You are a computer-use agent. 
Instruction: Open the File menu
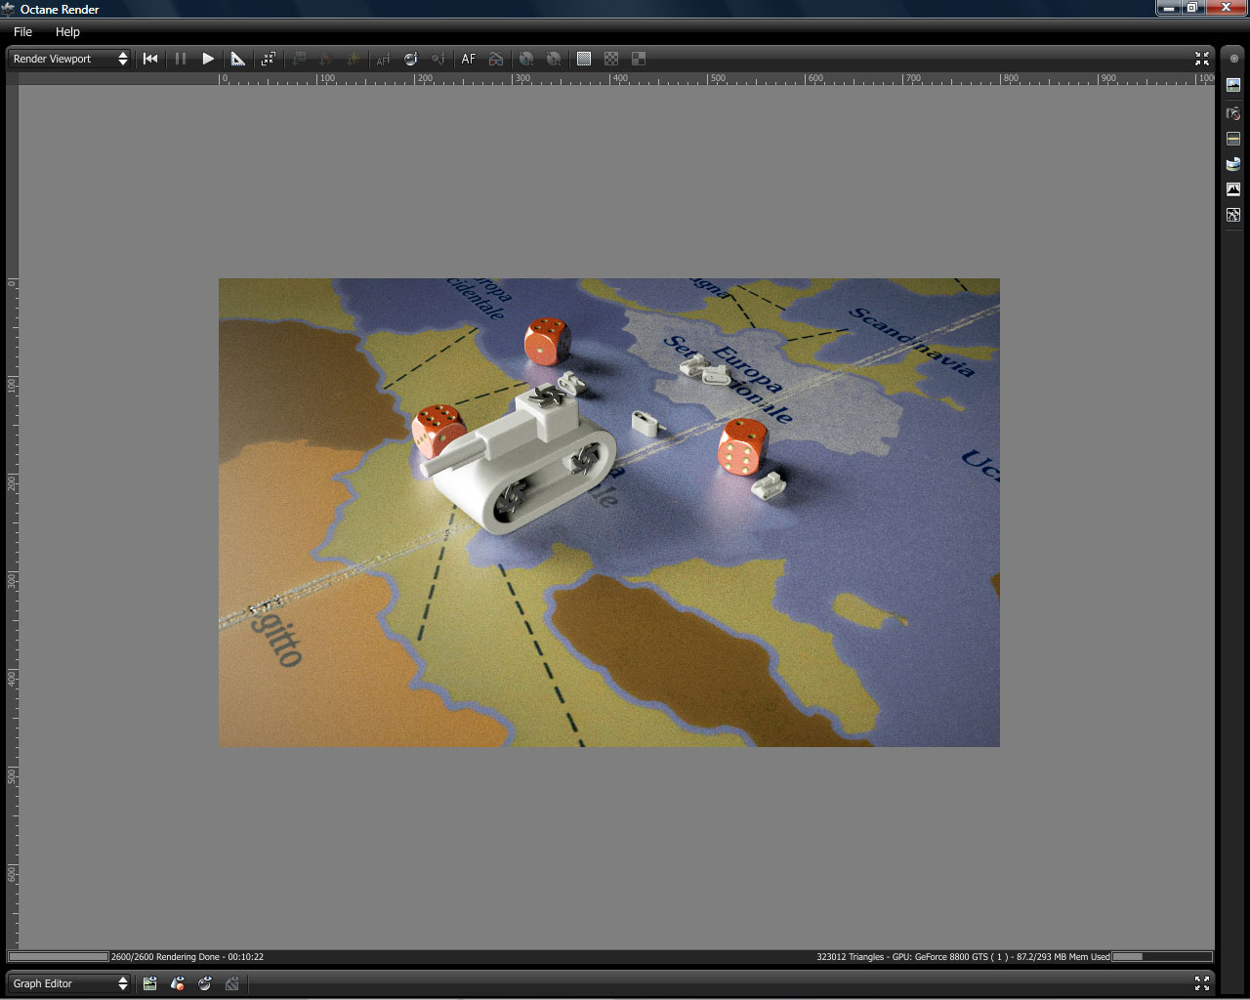click(x=22, y=32)
